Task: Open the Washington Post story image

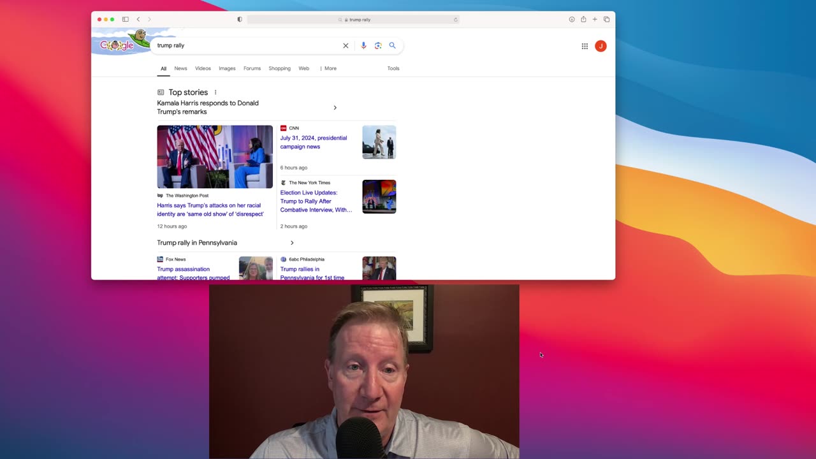Action: (215, 157)
